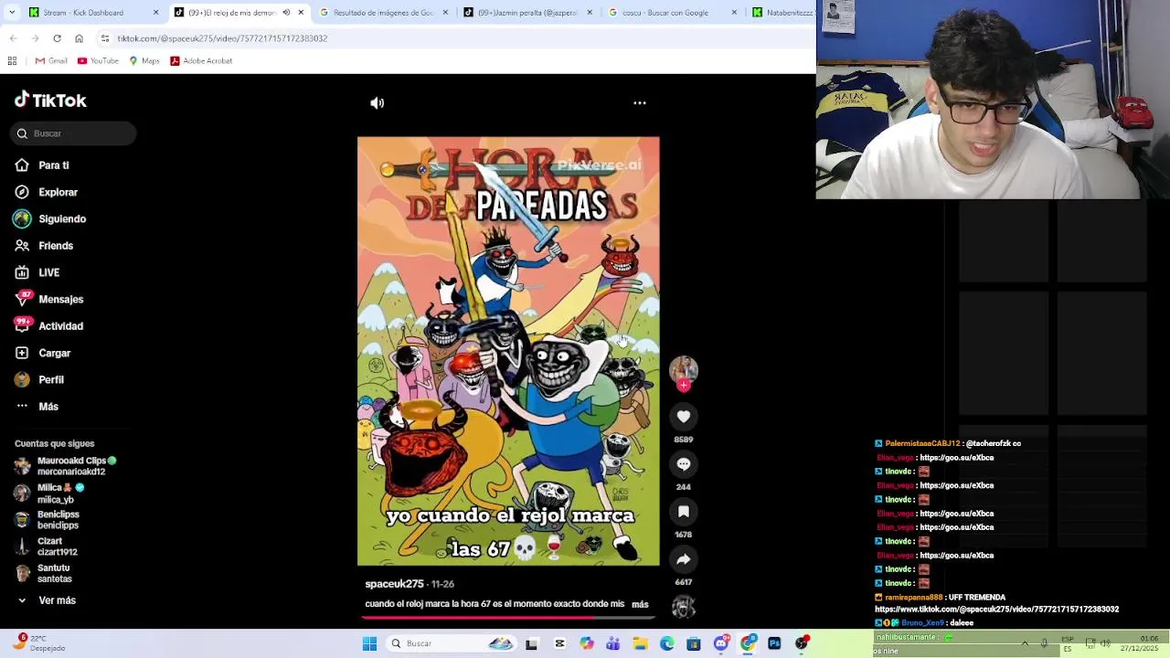Open Photoshop from taskbar
This screenshot has width=1170, height=658.
tap(774, 643)
